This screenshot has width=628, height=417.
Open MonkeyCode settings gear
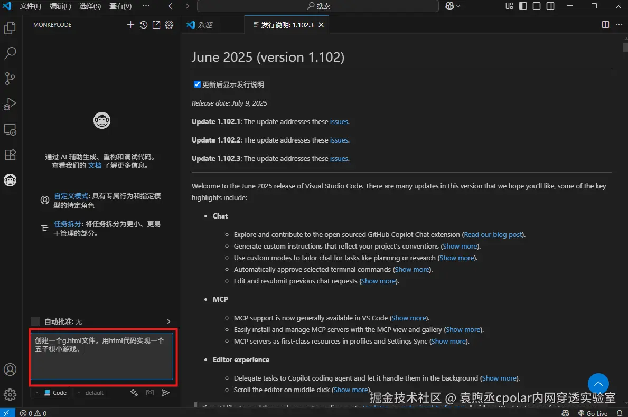169,25
